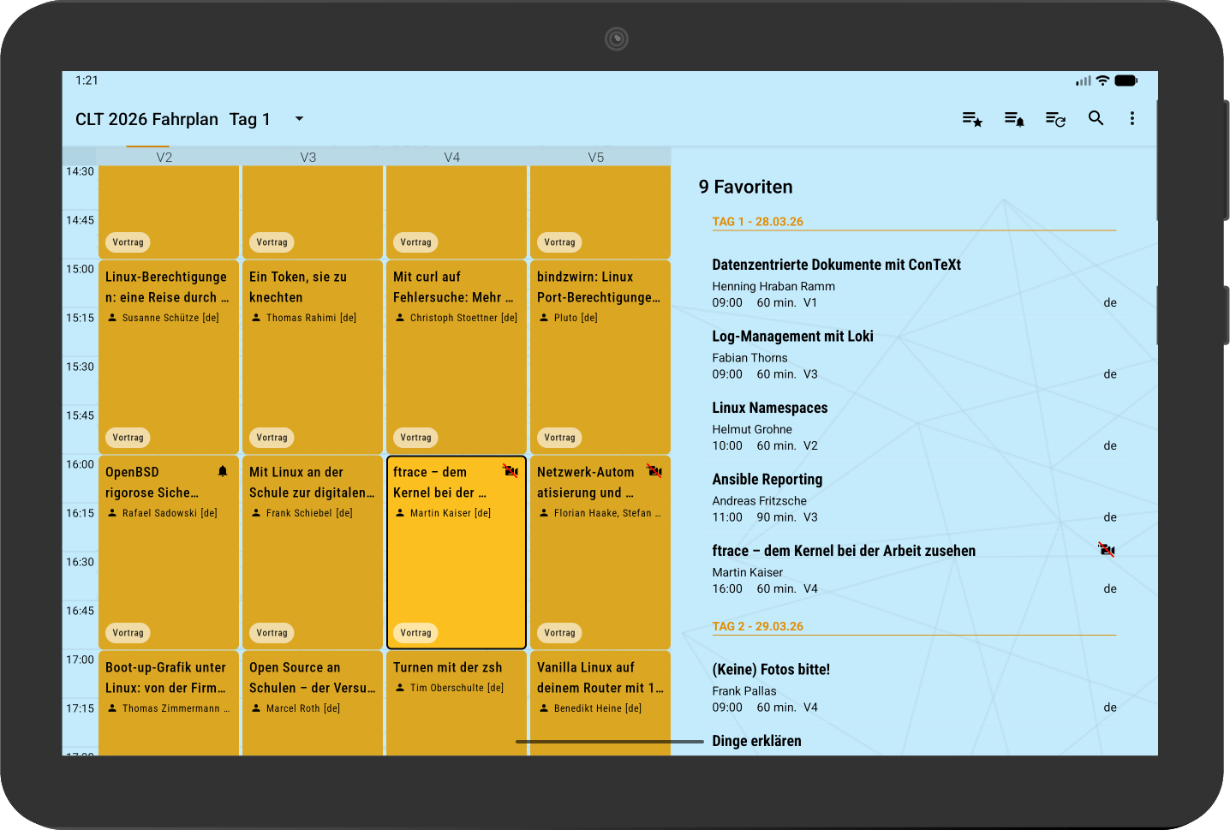The image size is (1230, 830).
Task: Open the favorites list icon
Action: pos(972,119)
